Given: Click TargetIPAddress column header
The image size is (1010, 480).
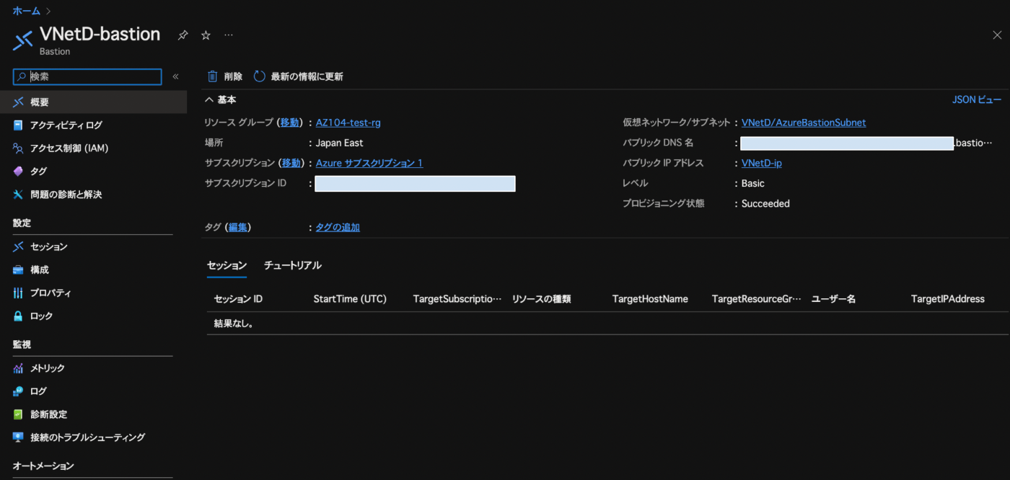Looking at the screenshot, I should click(948, 298).
